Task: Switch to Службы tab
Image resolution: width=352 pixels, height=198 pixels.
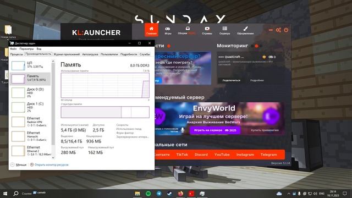Action: [x=145, y=54]
